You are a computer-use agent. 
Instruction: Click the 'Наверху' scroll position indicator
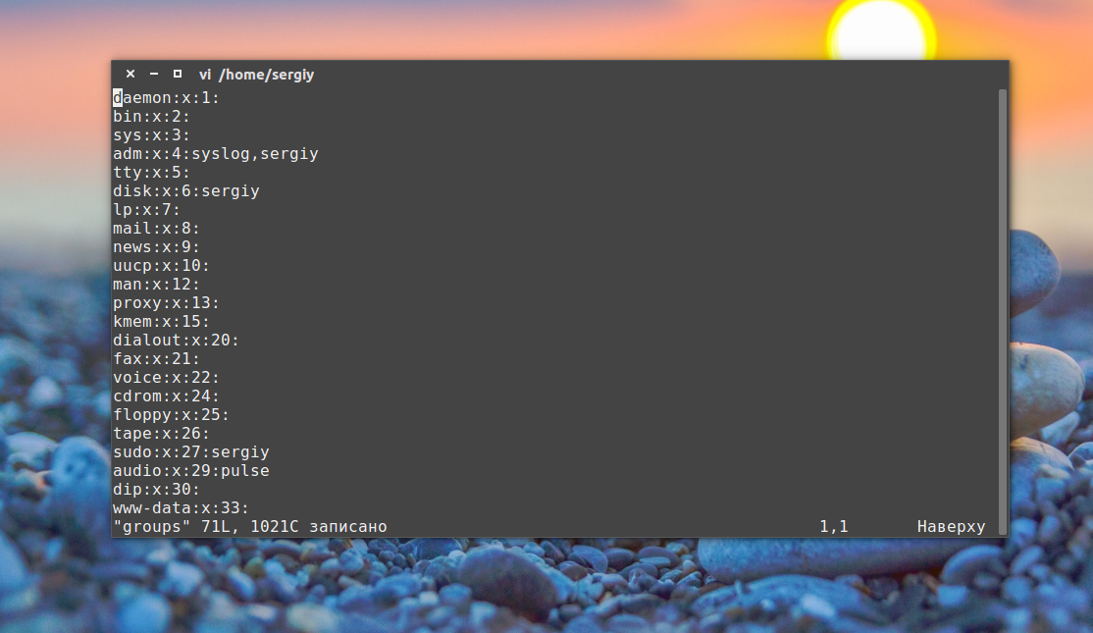click(951, 526)
